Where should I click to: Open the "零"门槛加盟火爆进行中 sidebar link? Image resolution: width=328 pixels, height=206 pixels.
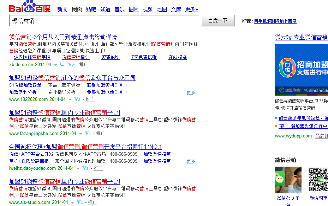tap(303, 126)
